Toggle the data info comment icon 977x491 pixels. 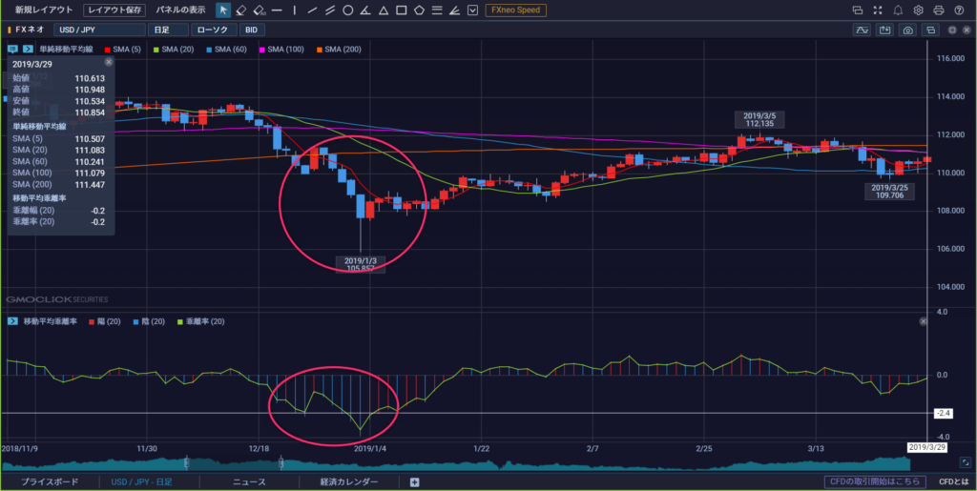click(x=13, y=50)
